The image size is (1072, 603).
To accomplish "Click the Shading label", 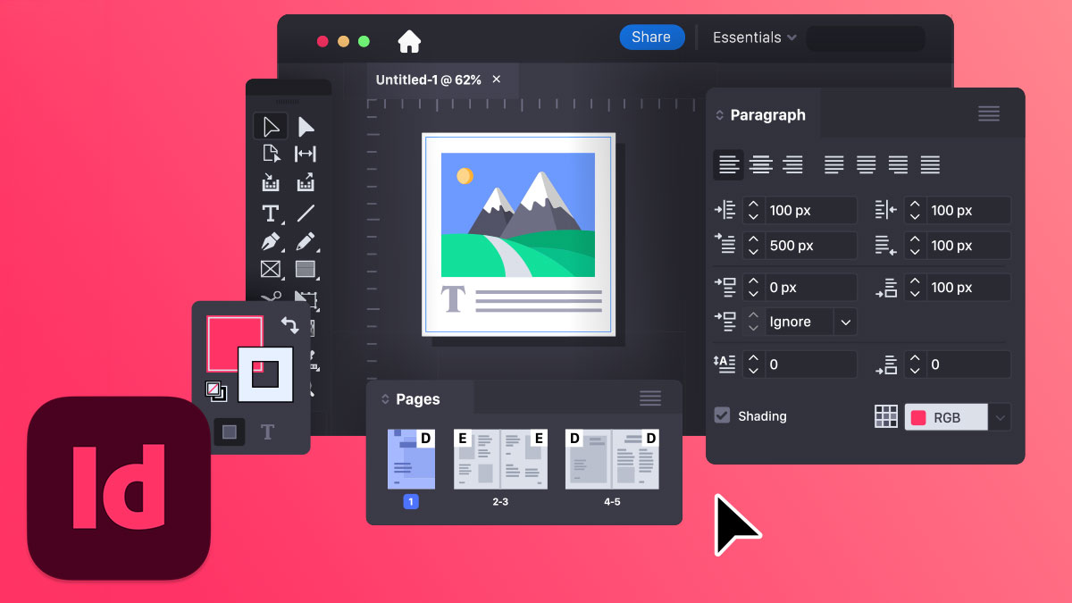I will tap(762, 416).
